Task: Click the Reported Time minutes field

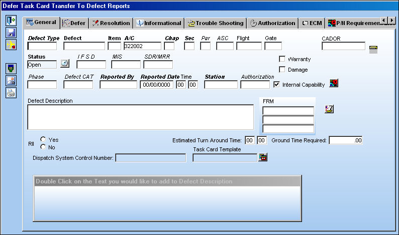Action: coord(193,85)
